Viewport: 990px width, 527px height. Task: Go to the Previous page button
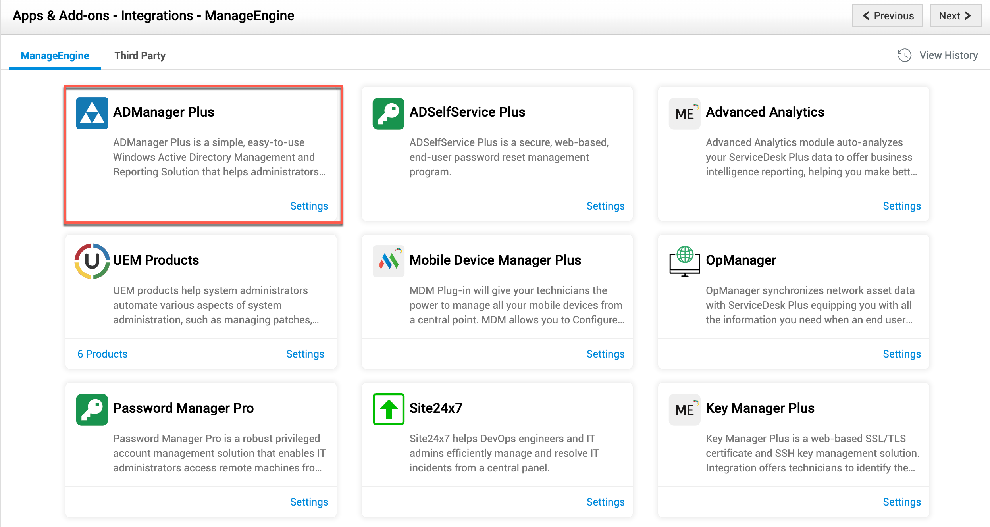[887, 16]
